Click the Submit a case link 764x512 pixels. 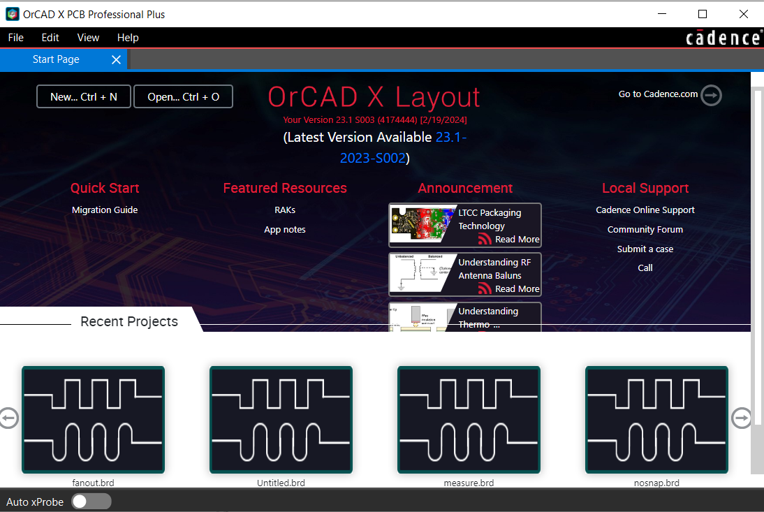point(645,249)
